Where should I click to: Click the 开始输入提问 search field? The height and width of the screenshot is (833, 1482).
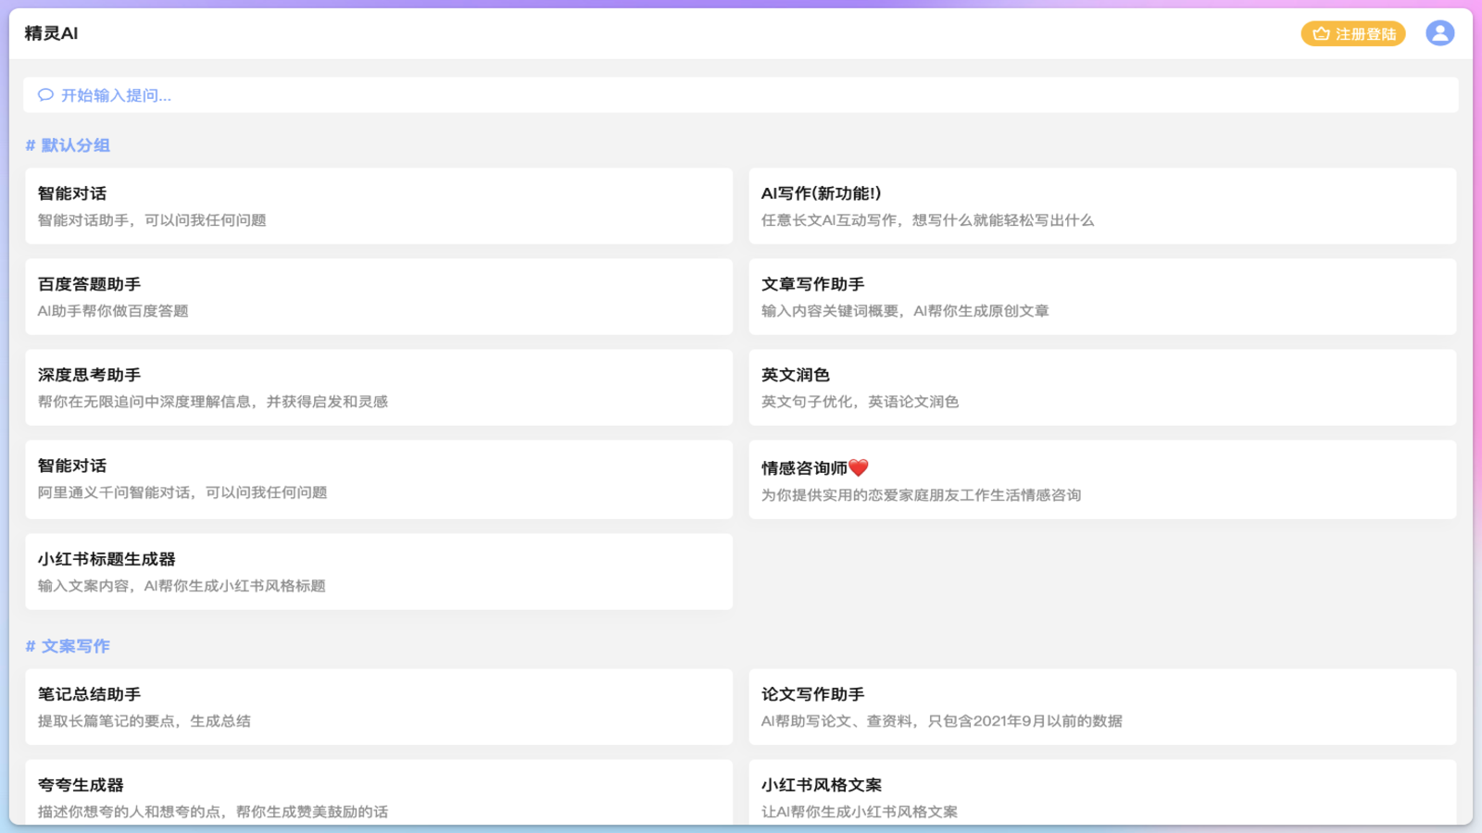coord(741,95)
